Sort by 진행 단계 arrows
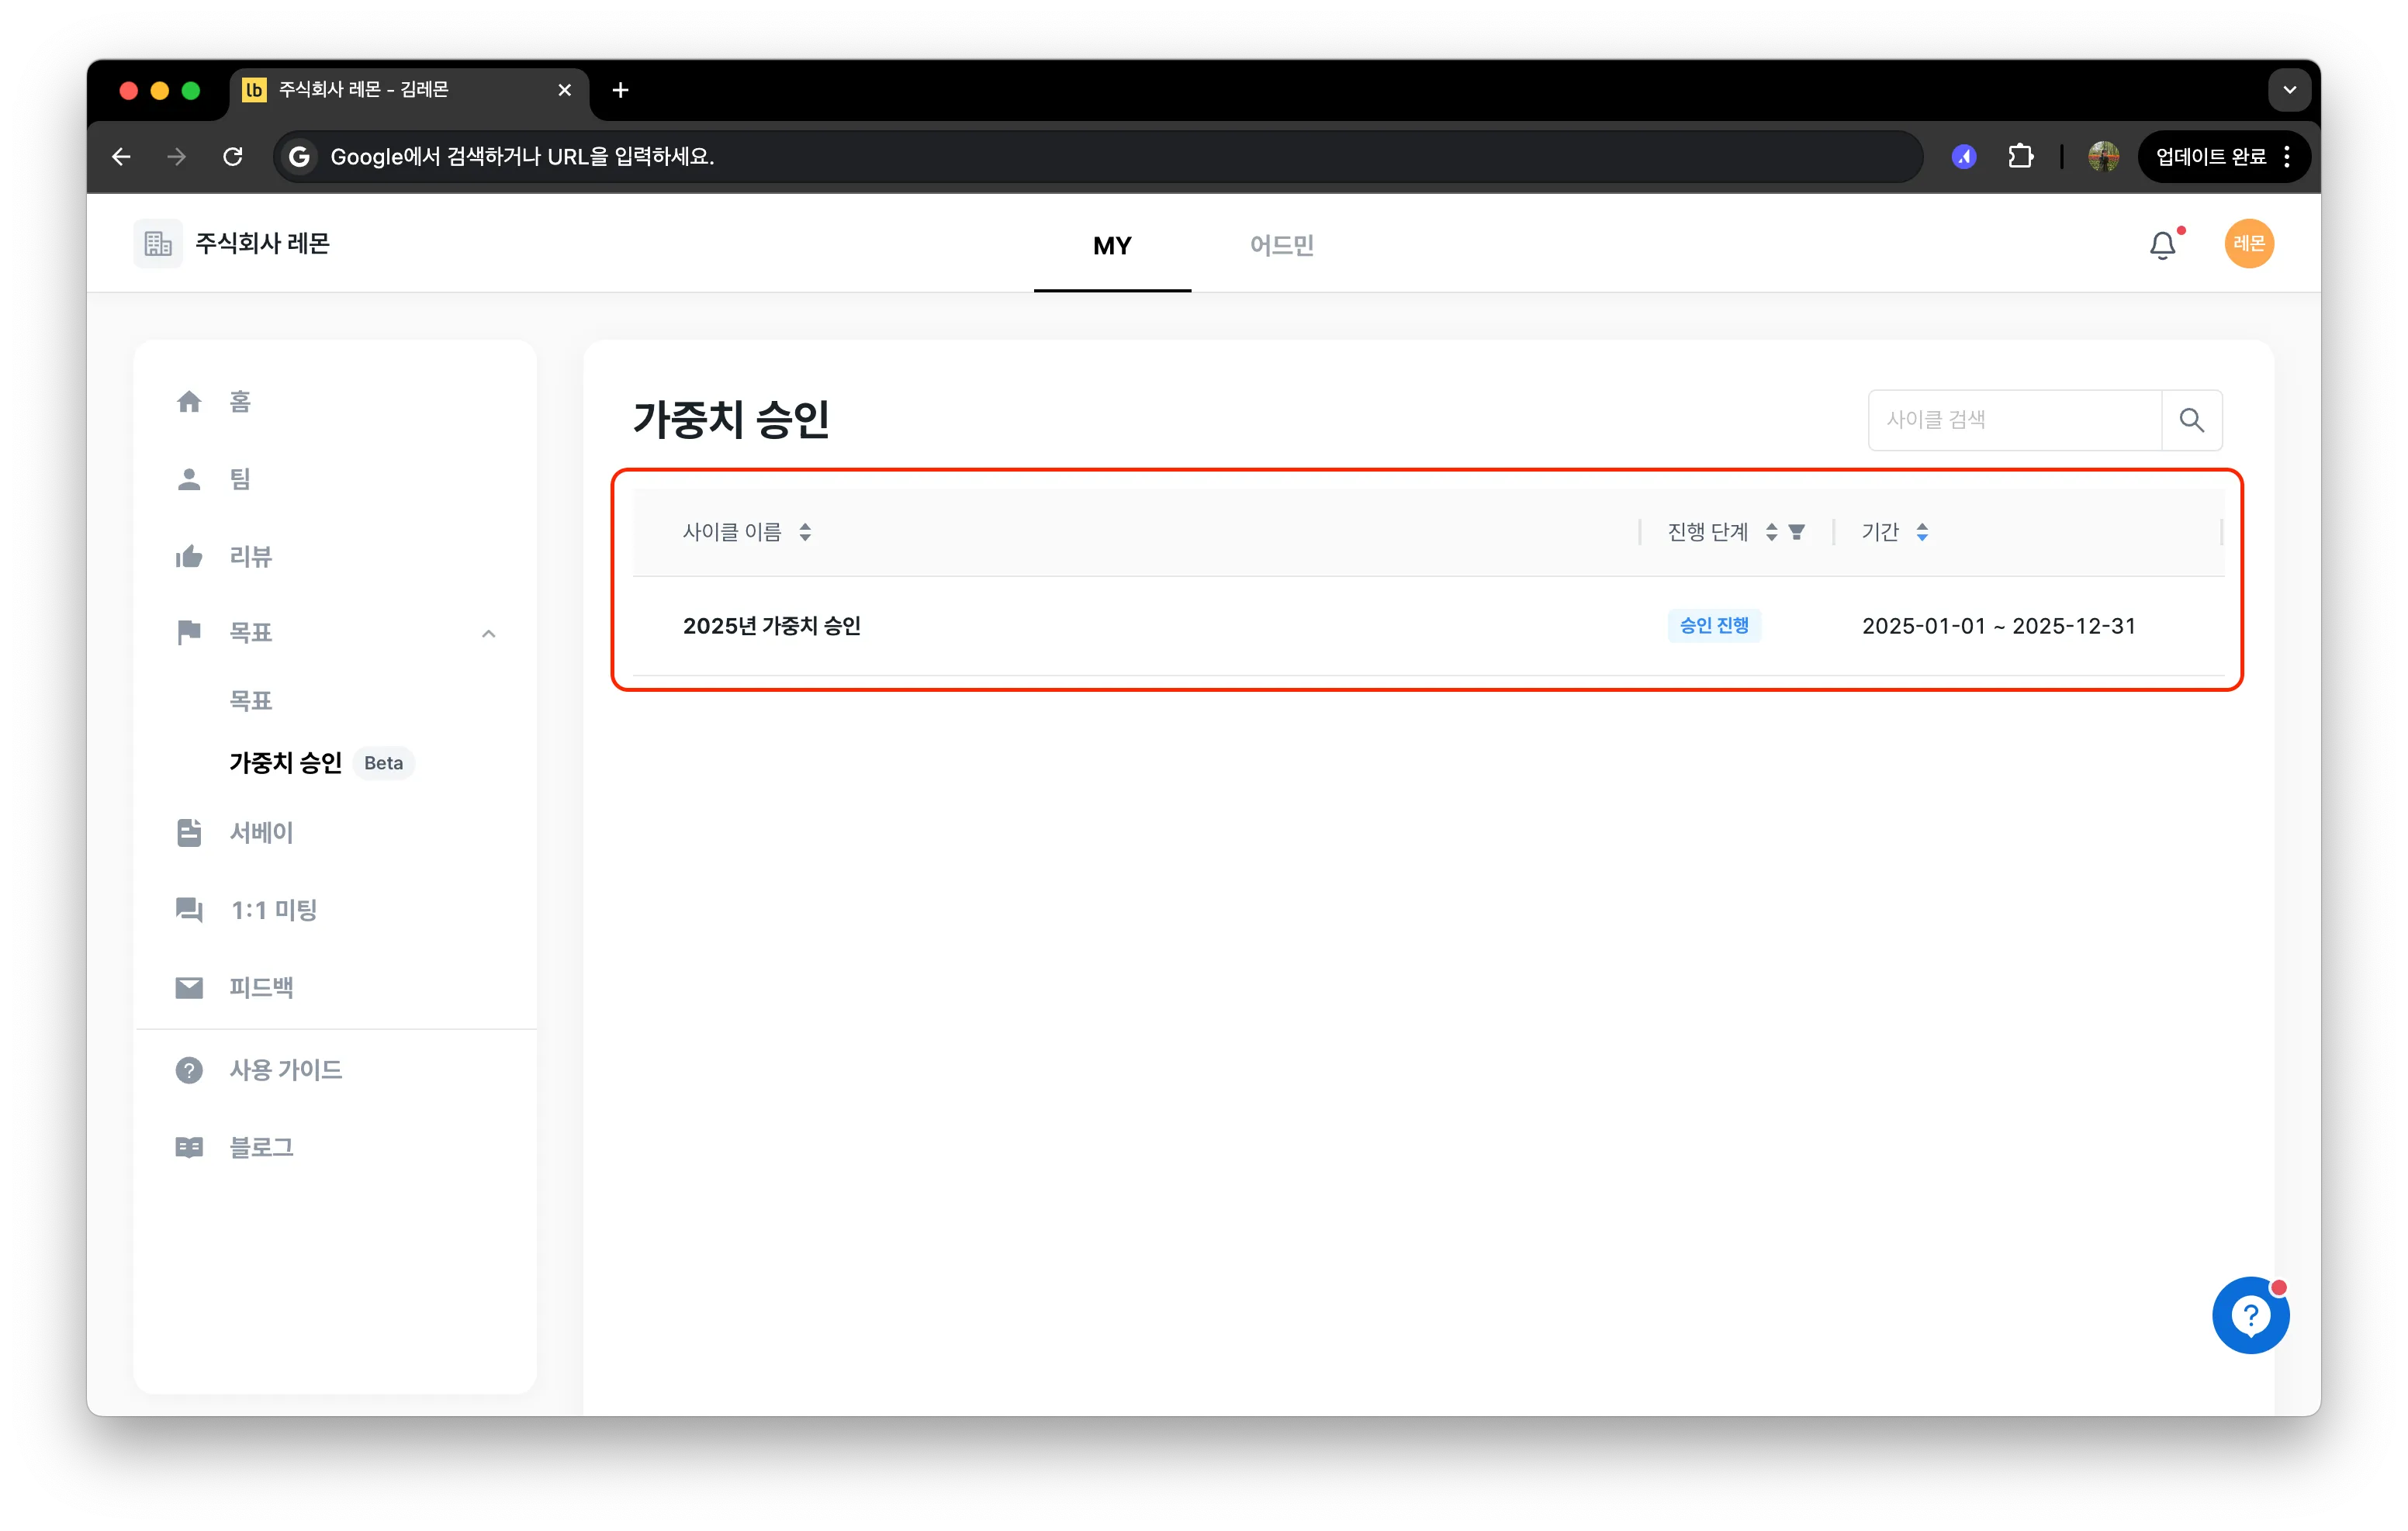2408x1531 pixels. [1771, 532]
